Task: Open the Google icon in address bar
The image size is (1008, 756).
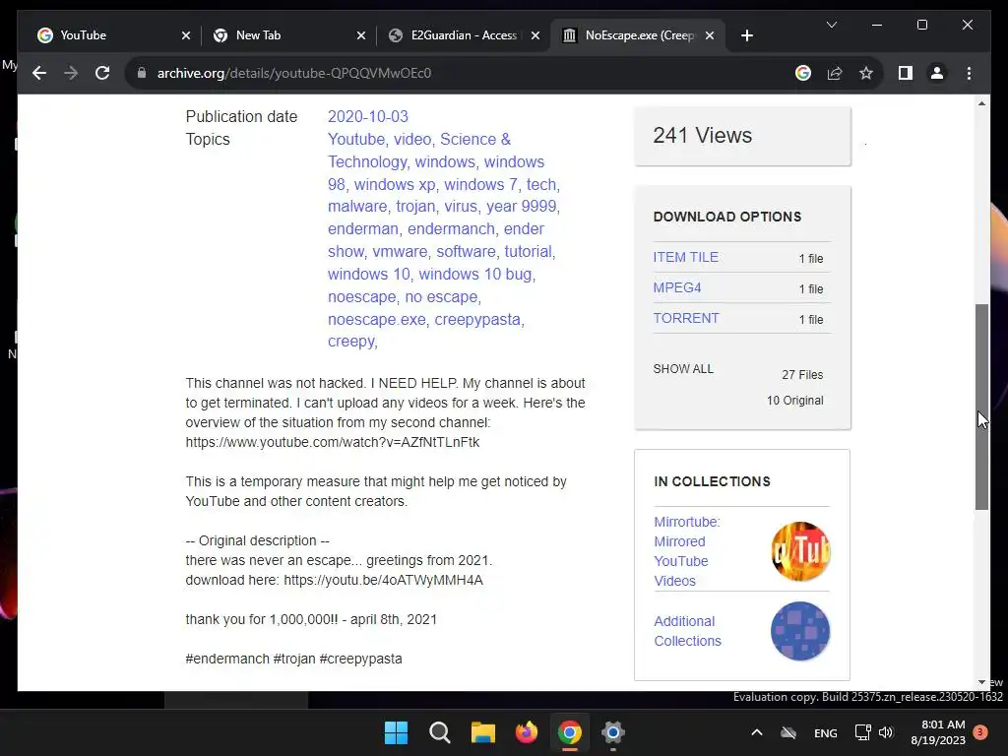Action: coord(803,73)
